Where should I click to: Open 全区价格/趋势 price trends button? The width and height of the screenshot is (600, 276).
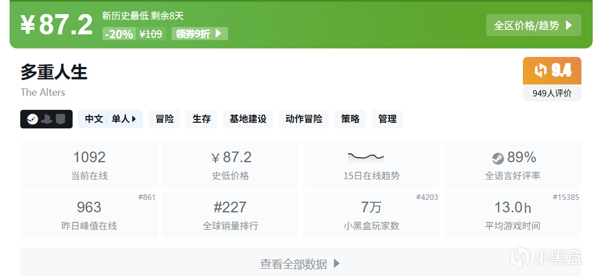pos(534,25)
